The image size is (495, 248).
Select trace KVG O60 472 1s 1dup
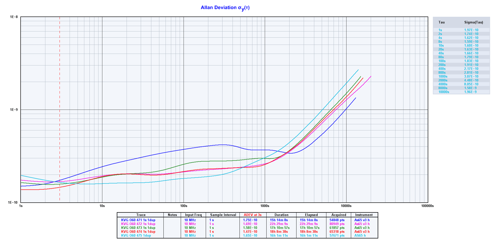[138, 224]
